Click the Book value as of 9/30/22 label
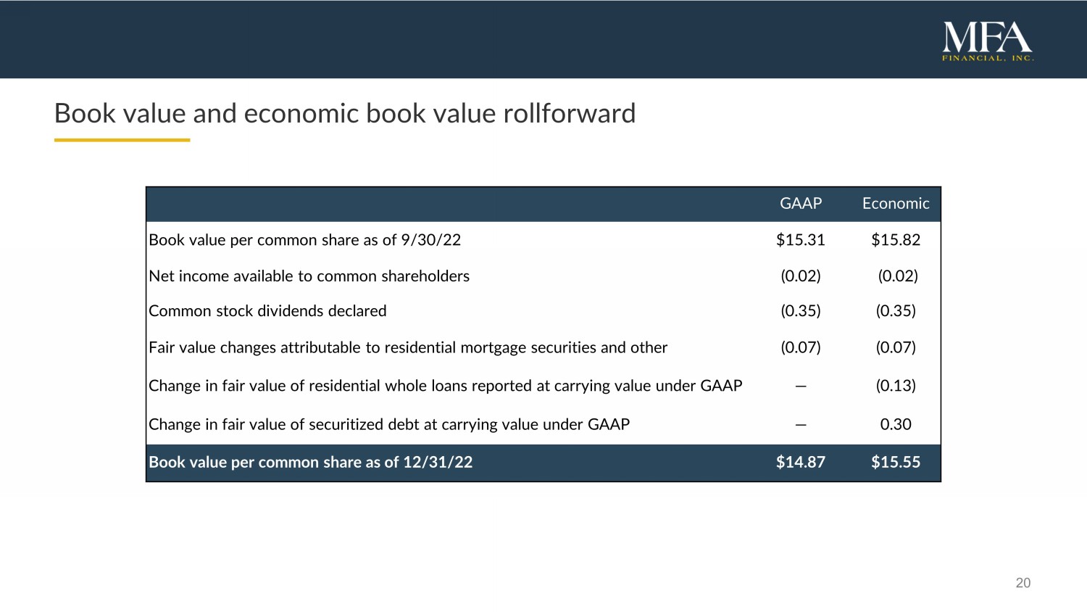The width and height of the screenshot is (1087, 612). (305, 240)
